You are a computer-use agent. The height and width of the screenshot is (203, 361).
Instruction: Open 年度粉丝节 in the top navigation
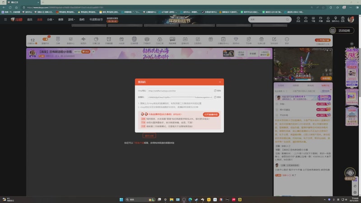click(x=96, y=19)
